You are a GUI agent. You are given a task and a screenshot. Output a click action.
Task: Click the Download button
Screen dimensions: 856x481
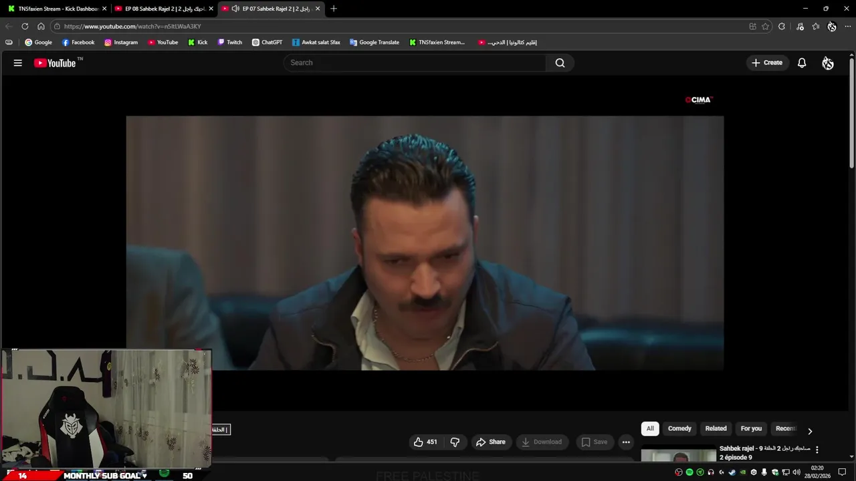point(542,442)
